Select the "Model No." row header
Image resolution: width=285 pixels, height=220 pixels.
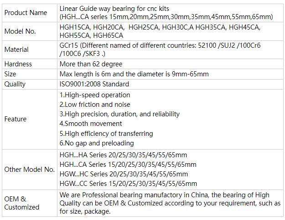point(20,31)
